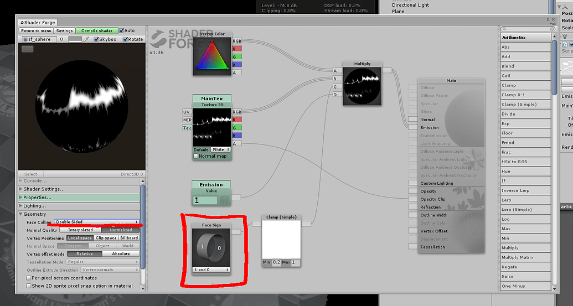Click the Emission input connector on Main node
The width and height of the screenshot is (573, 306).
pos(412,127)
